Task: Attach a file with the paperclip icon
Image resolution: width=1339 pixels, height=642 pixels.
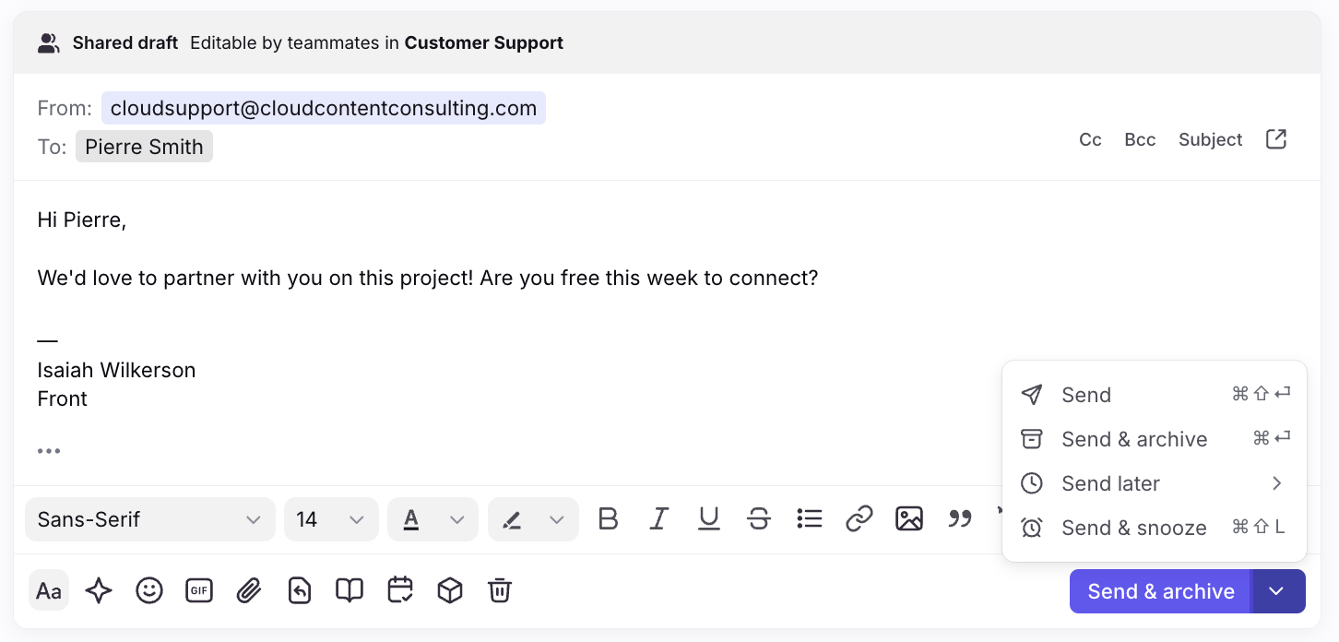Action: (x=249, y=590)
